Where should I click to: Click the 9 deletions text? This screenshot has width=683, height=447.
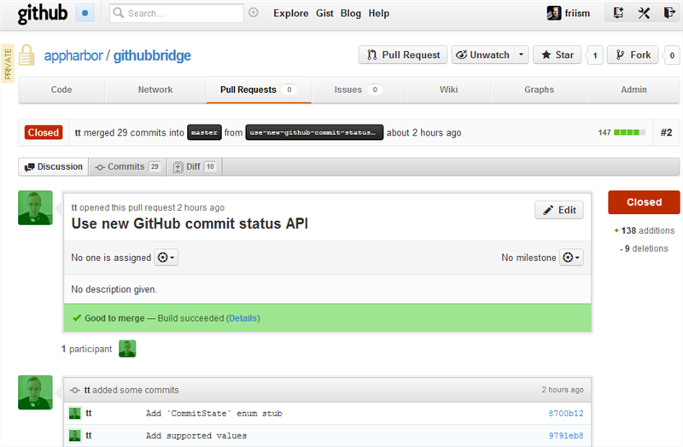[645, 248]
